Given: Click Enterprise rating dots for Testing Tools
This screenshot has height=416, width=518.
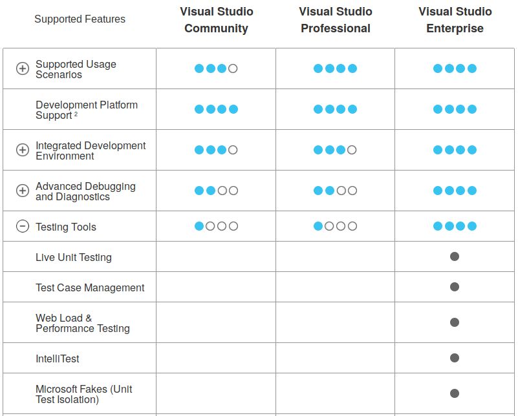Looking at the screenshot, I should pyautogui.click(x=455, y=226).
